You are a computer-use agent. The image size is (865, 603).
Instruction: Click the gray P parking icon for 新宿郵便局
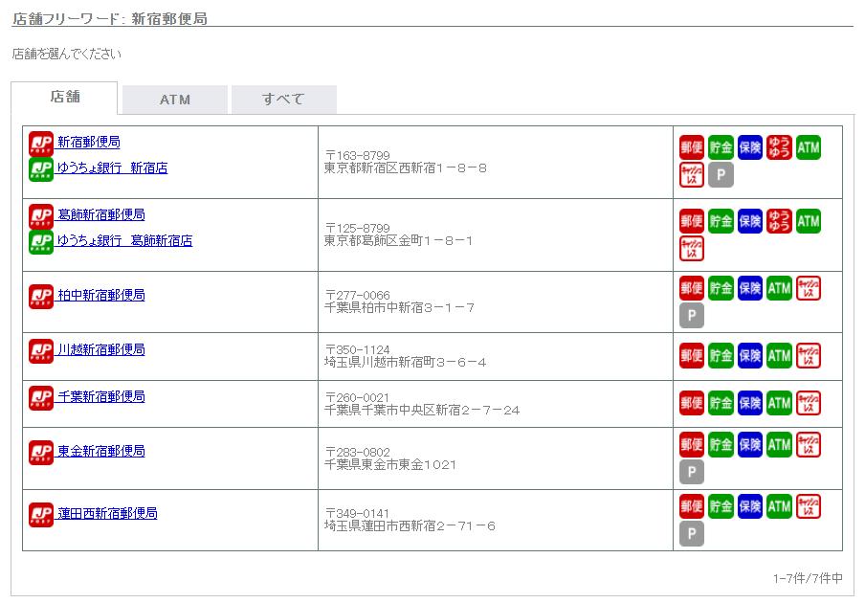coord(721,174)
